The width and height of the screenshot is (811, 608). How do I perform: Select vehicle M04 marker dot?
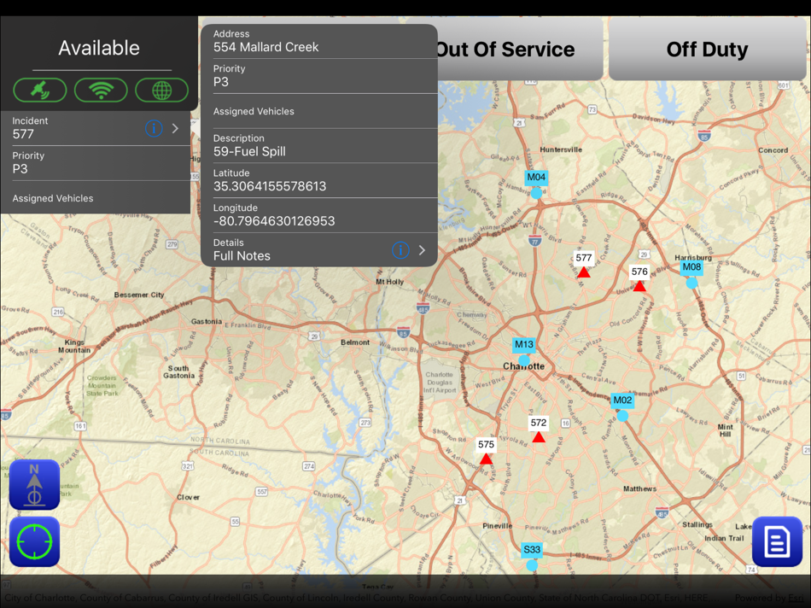tap(536, 193)
